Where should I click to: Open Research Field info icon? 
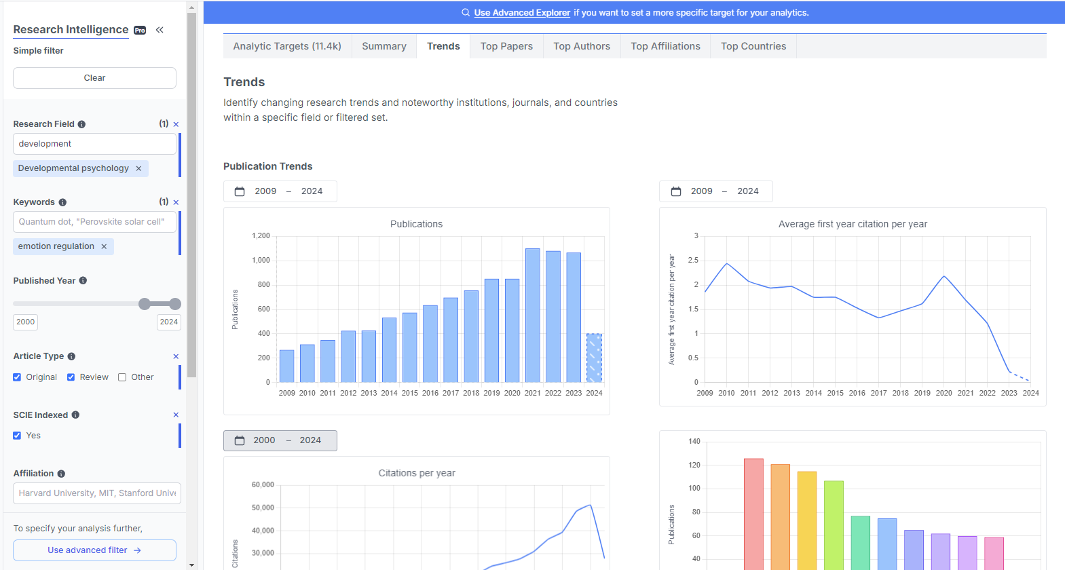[x=81, y=124]
